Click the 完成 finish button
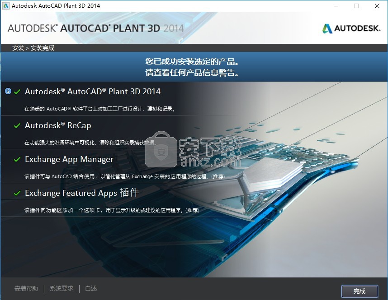The height and width of the screenshot is (300, 388). pos(360,291)
